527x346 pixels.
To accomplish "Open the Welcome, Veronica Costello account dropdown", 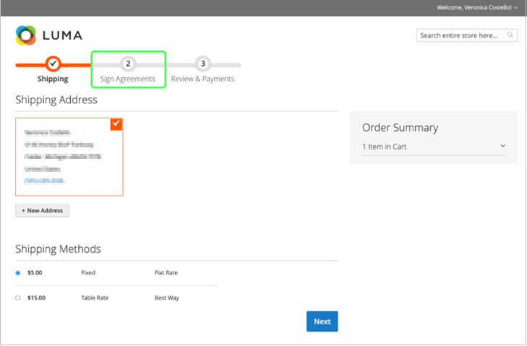I will (x=477, y=7).
